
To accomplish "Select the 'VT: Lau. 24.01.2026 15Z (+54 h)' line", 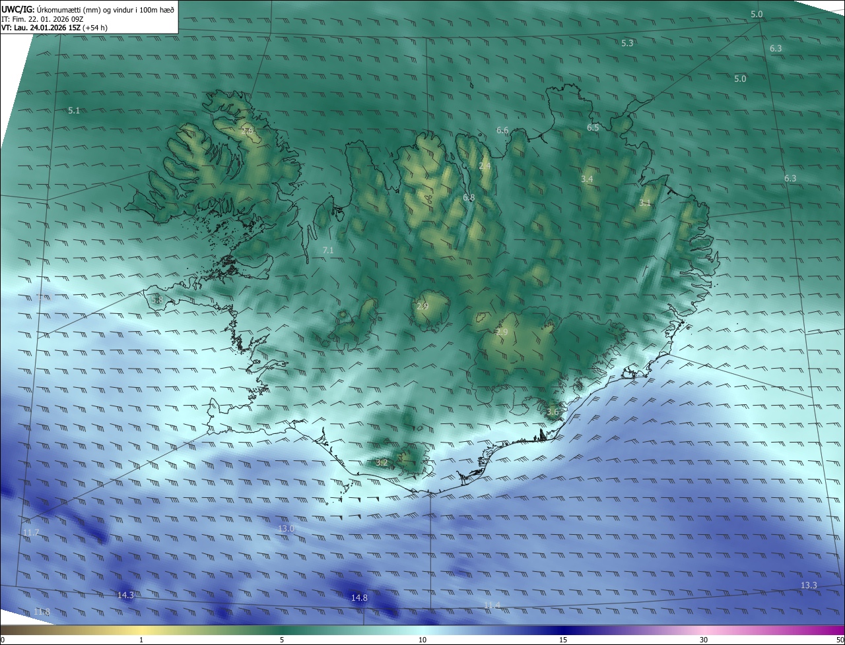I will pyautogui.click(x=54, y=28).
